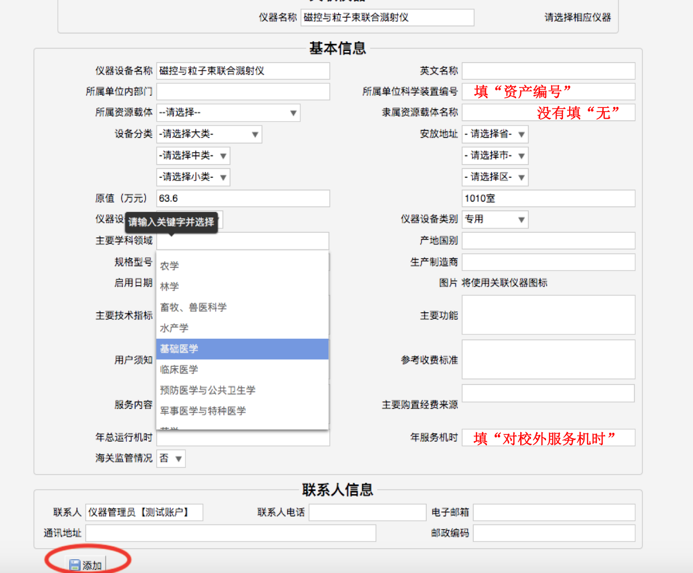Click the 主要功能 text area
Screen dimensions: 693x573
click(549, 315)
